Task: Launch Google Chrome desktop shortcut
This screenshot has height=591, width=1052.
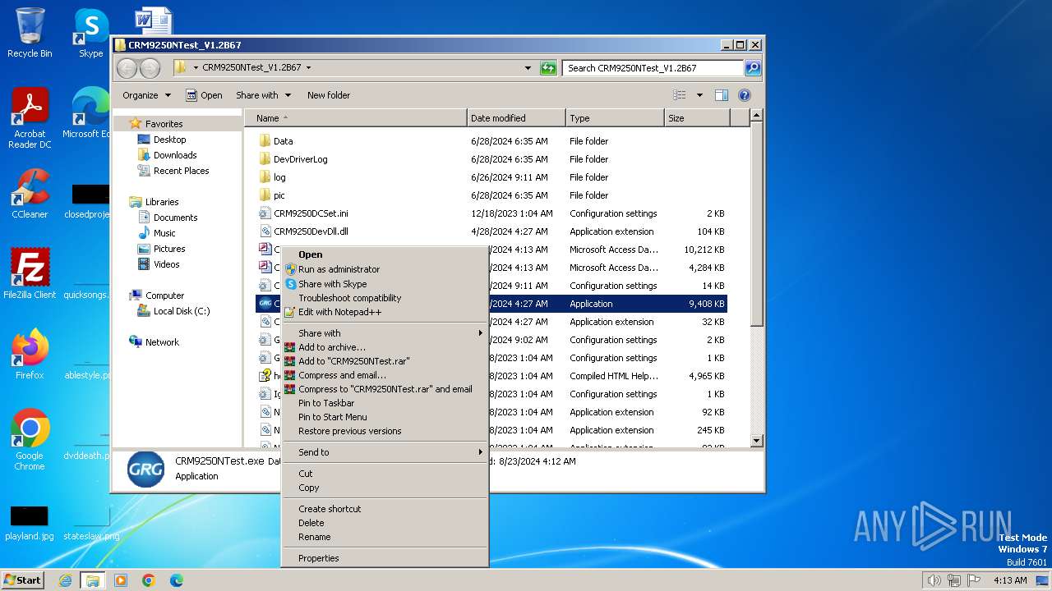Action: point(30,439)
